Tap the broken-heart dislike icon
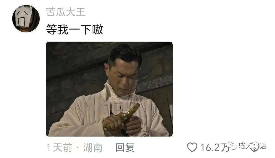This screenshot has height=158, width=275. [x=254, y=147]
